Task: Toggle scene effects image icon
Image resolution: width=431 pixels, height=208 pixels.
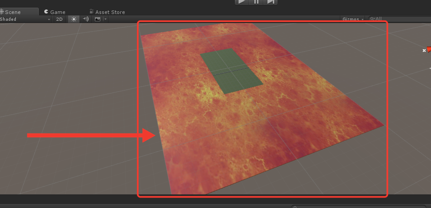Action: click(x=97, y=19)
